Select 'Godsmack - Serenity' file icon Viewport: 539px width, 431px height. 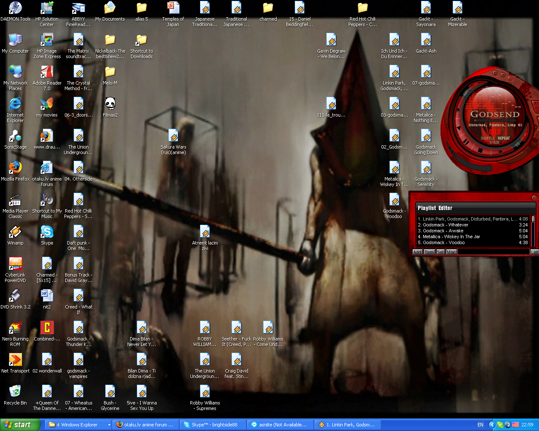point(426,174)
